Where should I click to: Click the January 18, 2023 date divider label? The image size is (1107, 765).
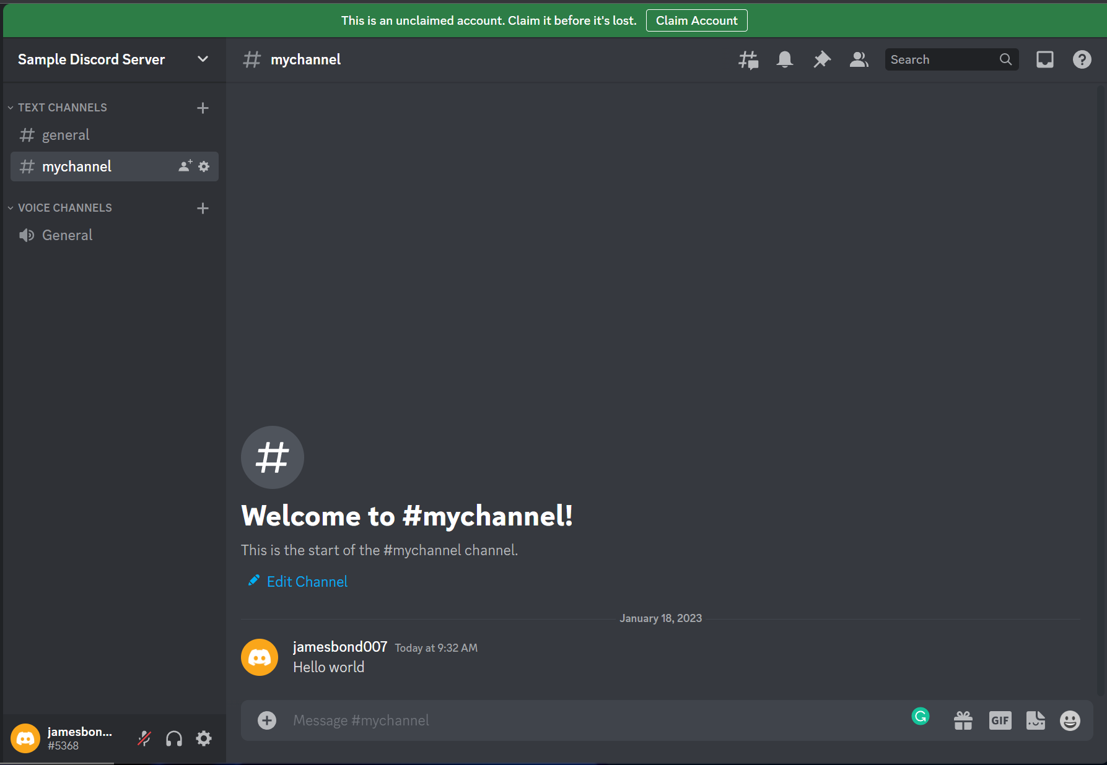(661, 618)
